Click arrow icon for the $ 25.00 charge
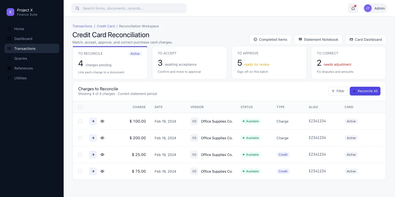 (93, 155)
